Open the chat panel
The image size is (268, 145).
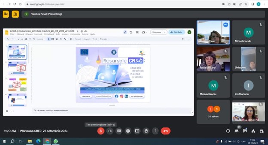[245, 131]
